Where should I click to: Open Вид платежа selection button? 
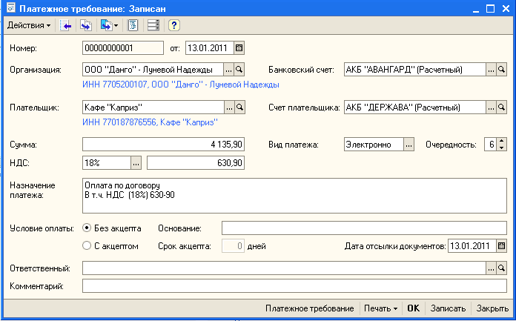click(408, 145)
